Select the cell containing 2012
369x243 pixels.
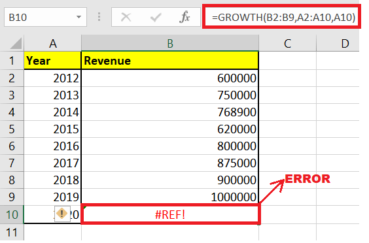click(x=52, y=78)
